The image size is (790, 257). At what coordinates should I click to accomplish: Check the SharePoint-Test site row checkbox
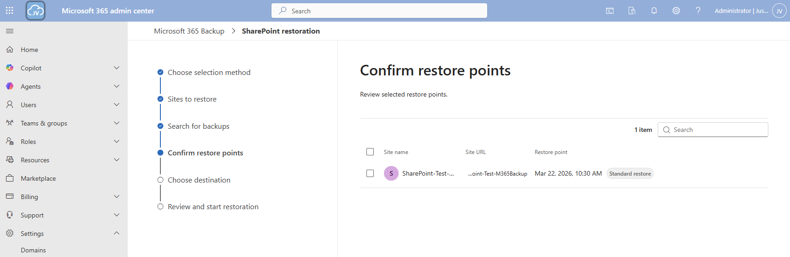coord(370,173)
